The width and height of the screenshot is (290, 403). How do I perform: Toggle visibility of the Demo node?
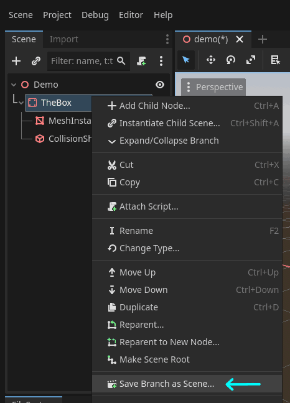[x=160, y=85]
